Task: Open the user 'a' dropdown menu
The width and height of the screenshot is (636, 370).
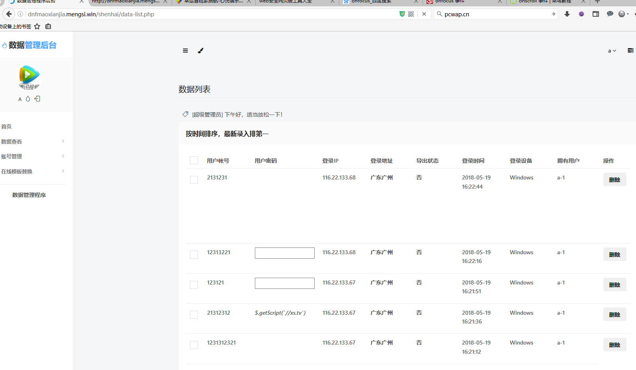Action: pos(612,51)
